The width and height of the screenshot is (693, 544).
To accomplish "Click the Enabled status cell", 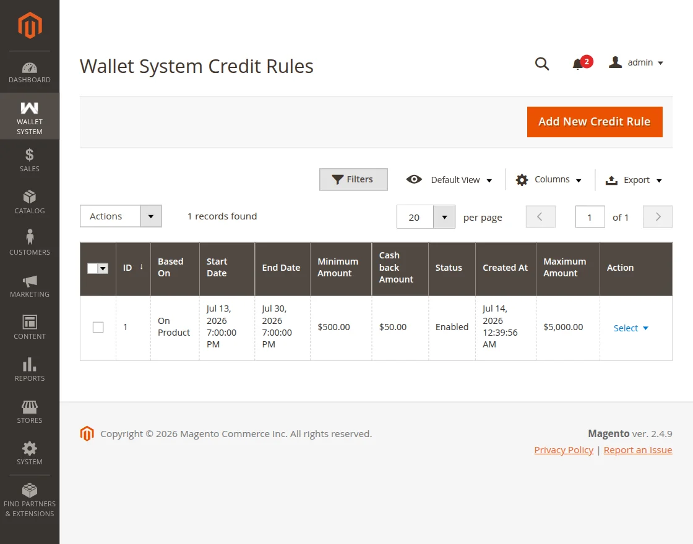I will [x=452, y=327].
